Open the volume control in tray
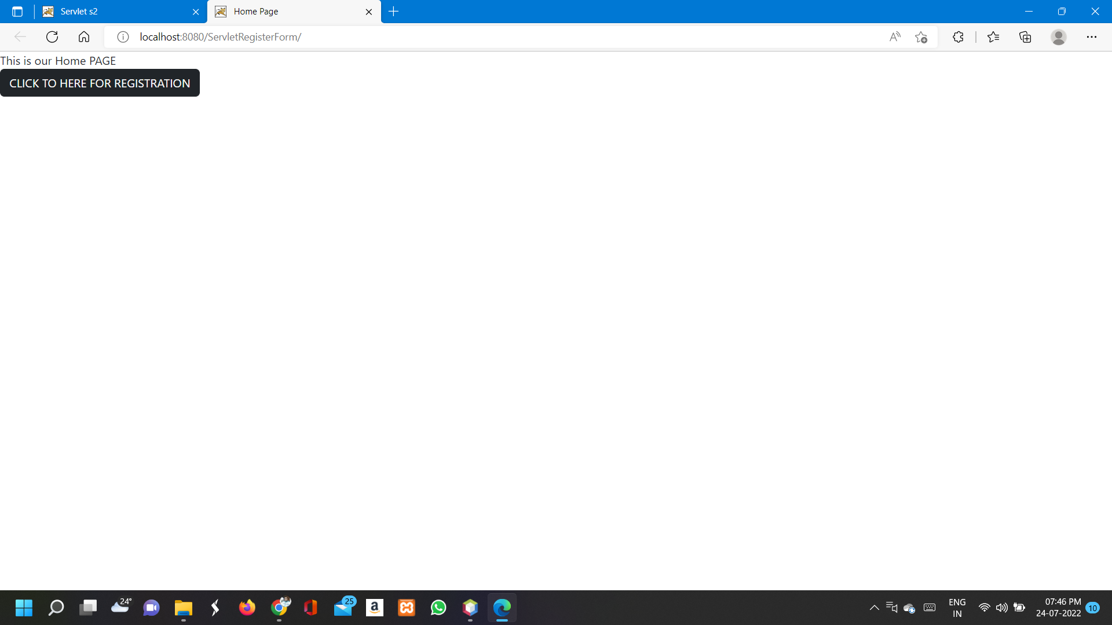This screenshot has height=625, width=1112. [1001, 608]
